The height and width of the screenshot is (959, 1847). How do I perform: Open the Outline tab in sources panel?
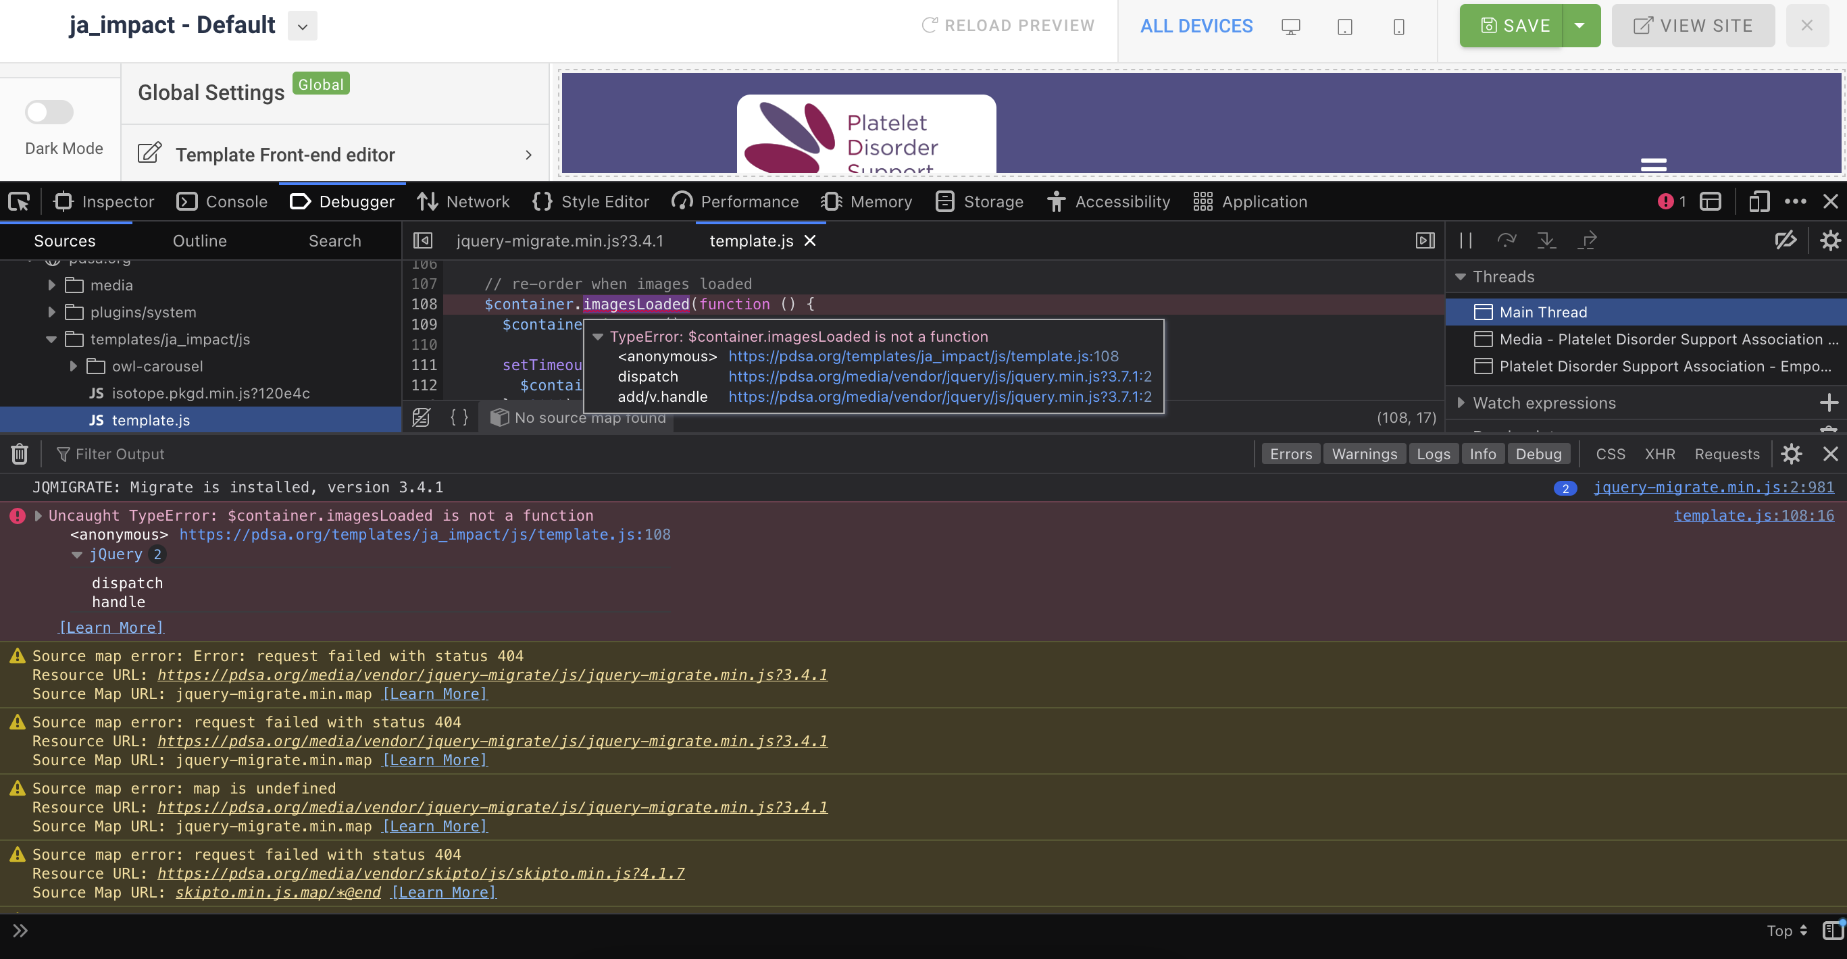199,242
